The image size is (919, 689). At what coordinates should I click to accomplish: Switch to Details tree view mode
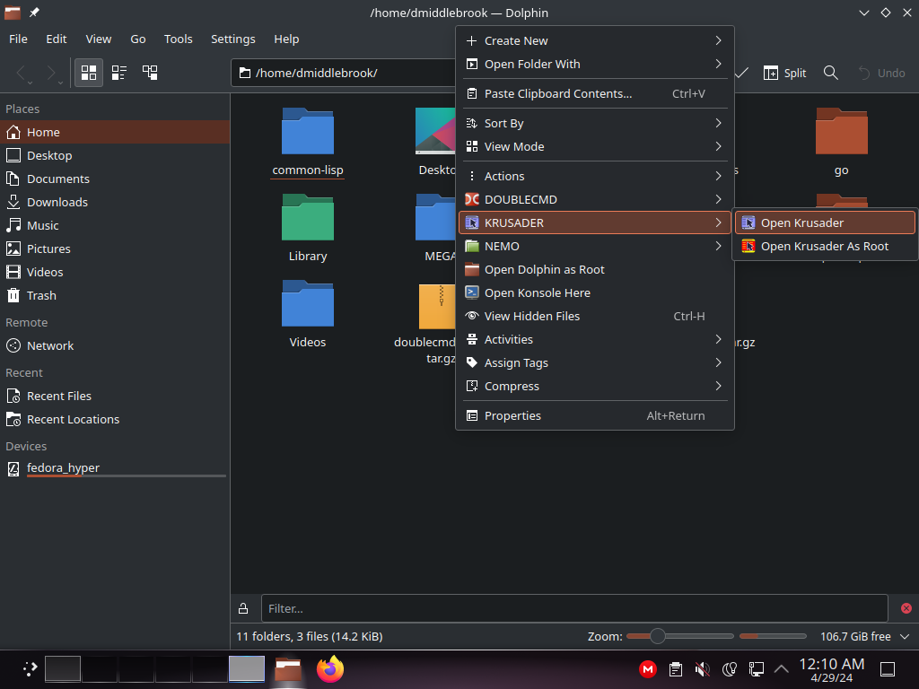[x=150, y=73]
